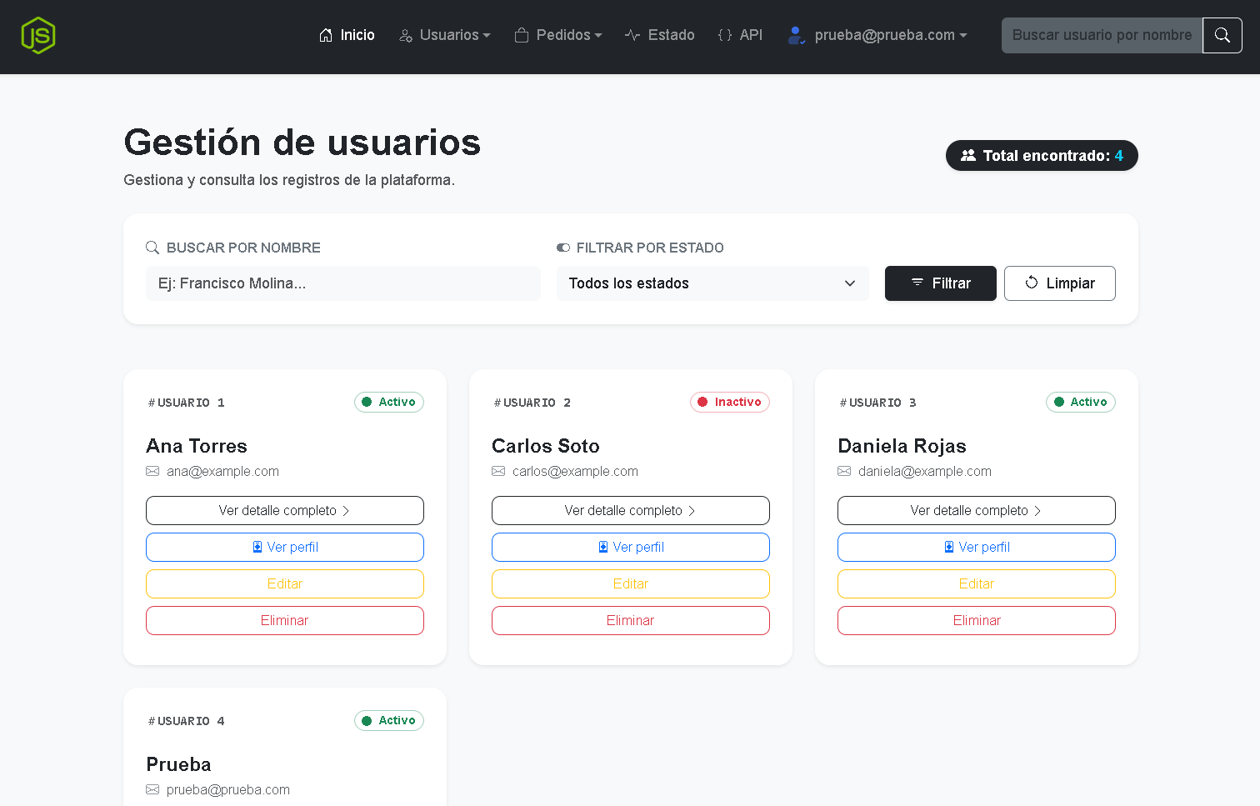Click the bag icon beside Pedidos

click(522, 35)
